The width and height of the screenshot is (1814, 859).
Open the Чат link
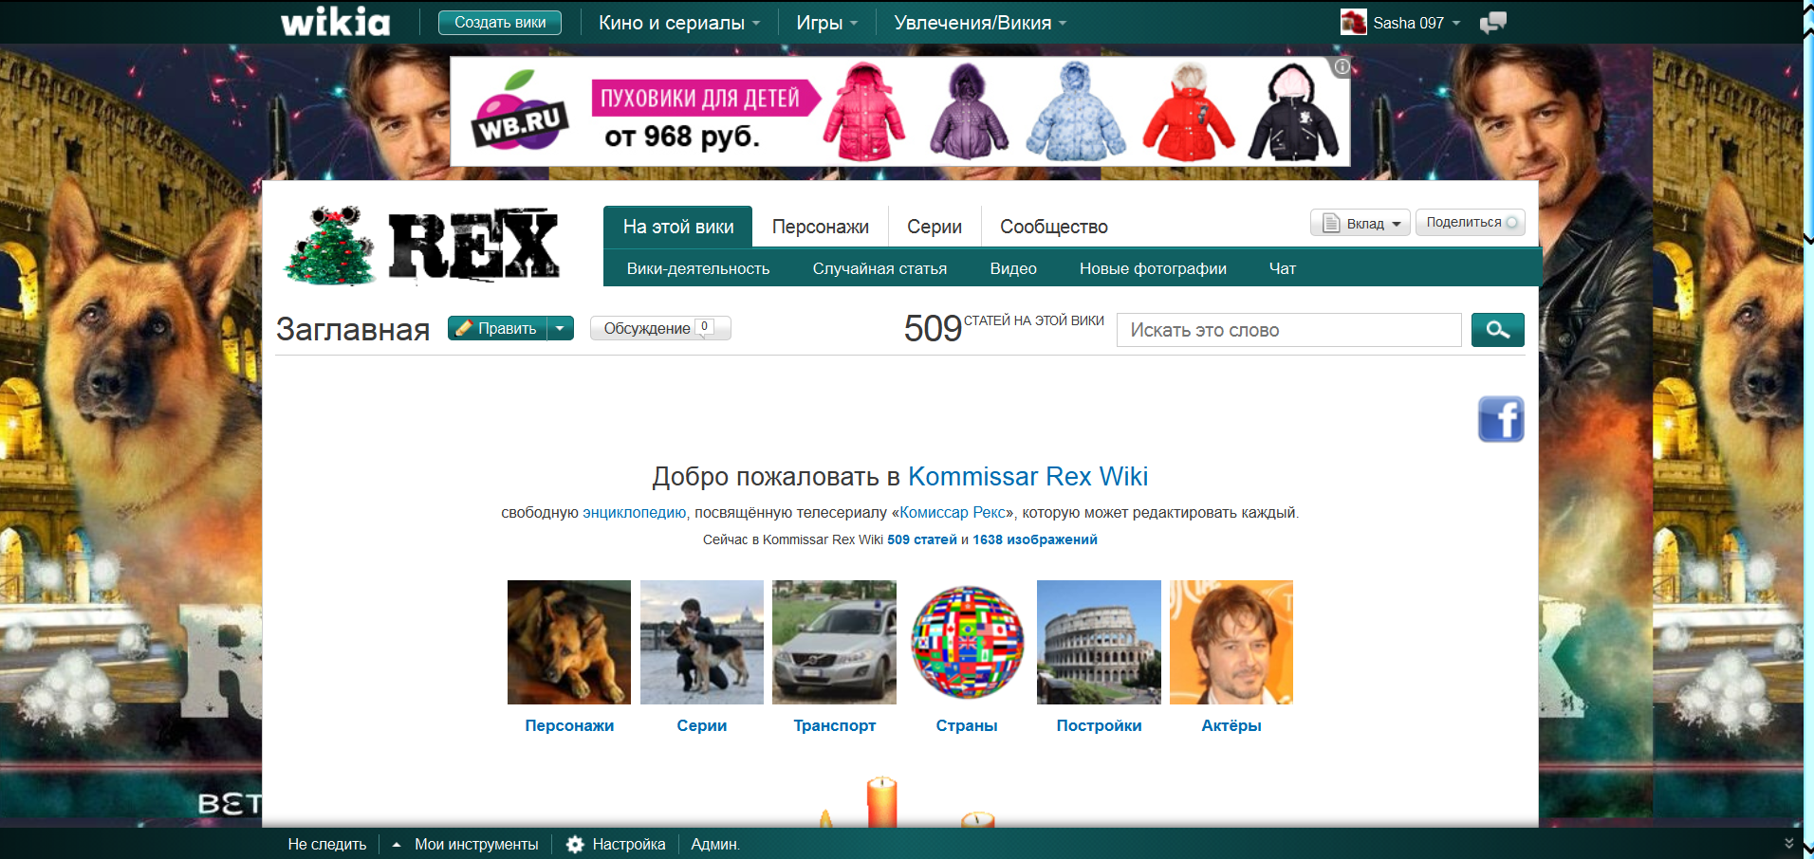(x=1282, y=268)
